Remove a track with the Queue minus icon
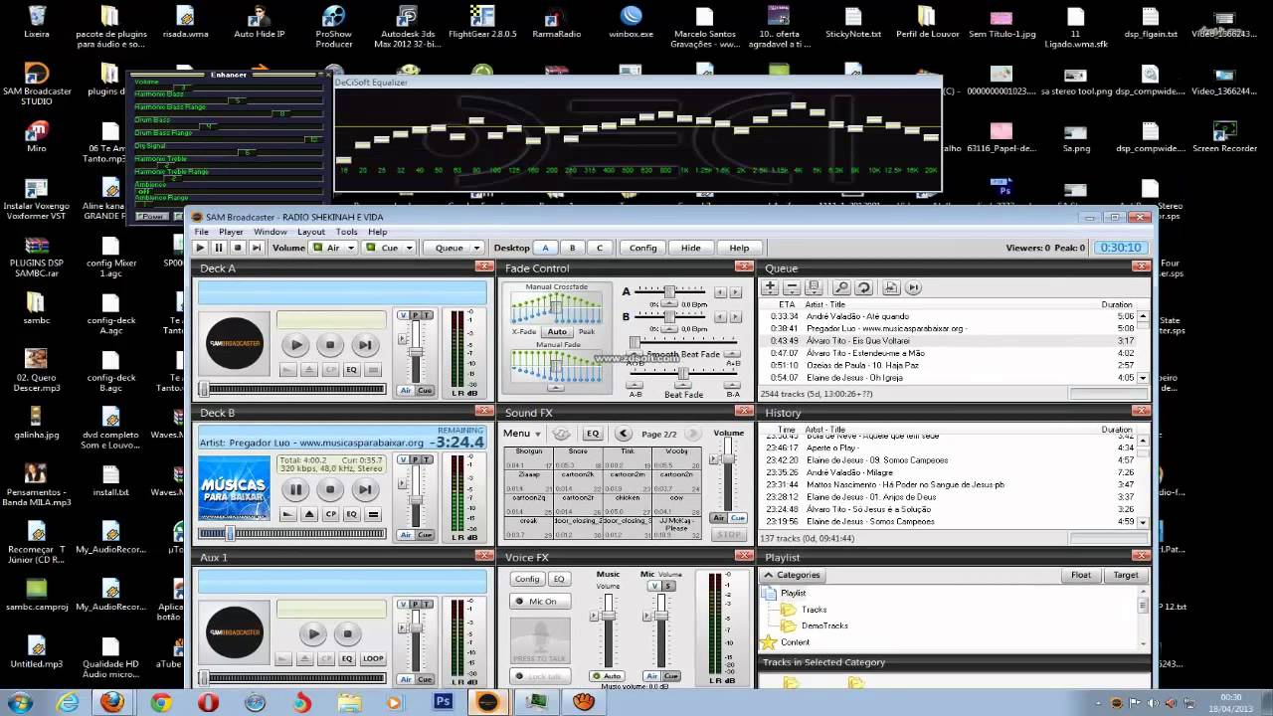Image resolution: width=1273 pixels, height=716 pixels. (x=791, y=287)
